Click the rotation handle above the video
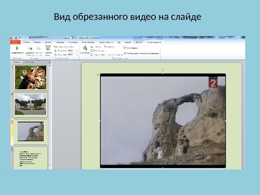The height and width of the screenshot is (195, 260). pyautogui.click(x=163, y=69)
